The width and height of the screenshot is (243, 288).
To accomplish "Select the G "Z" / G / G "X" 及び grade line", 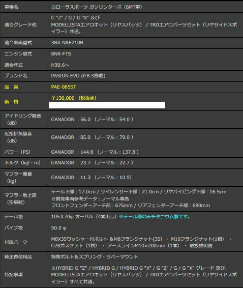I will (75, 18).
